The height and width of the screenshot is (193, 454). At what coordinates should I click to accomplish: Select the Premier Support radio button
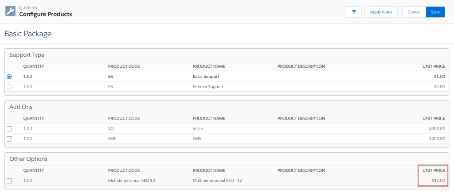[9, 87]
